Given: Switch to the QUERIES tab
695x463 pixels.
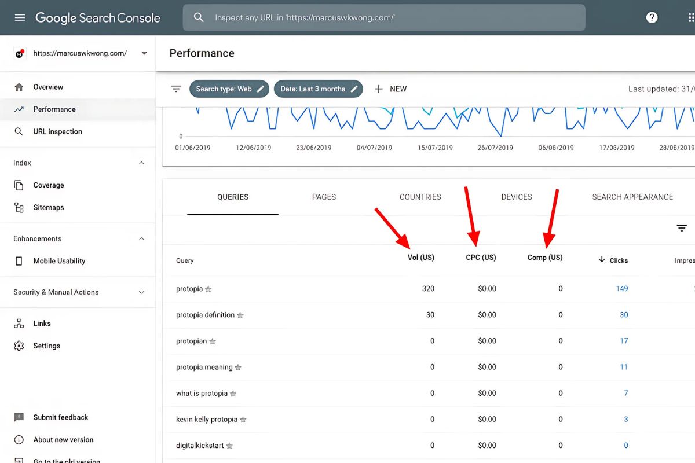Looking at the screenshot, I should click(x=233, y=197).
